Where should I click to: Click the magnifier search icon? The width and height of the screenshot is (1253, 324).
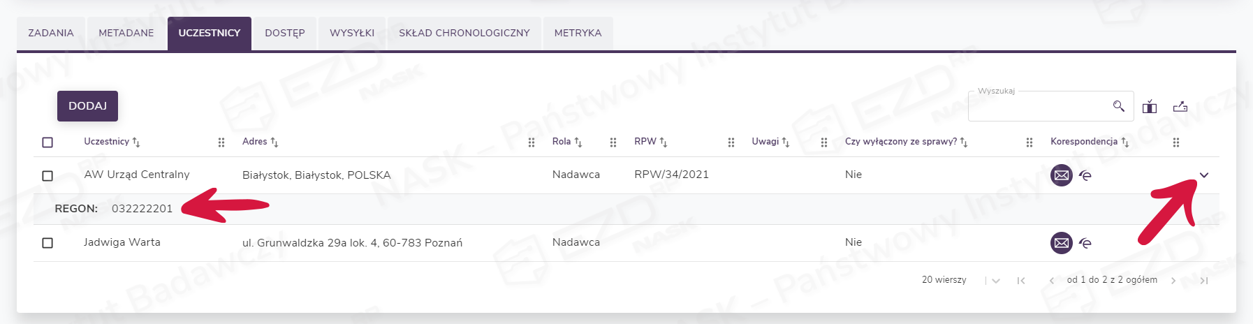1118,106
